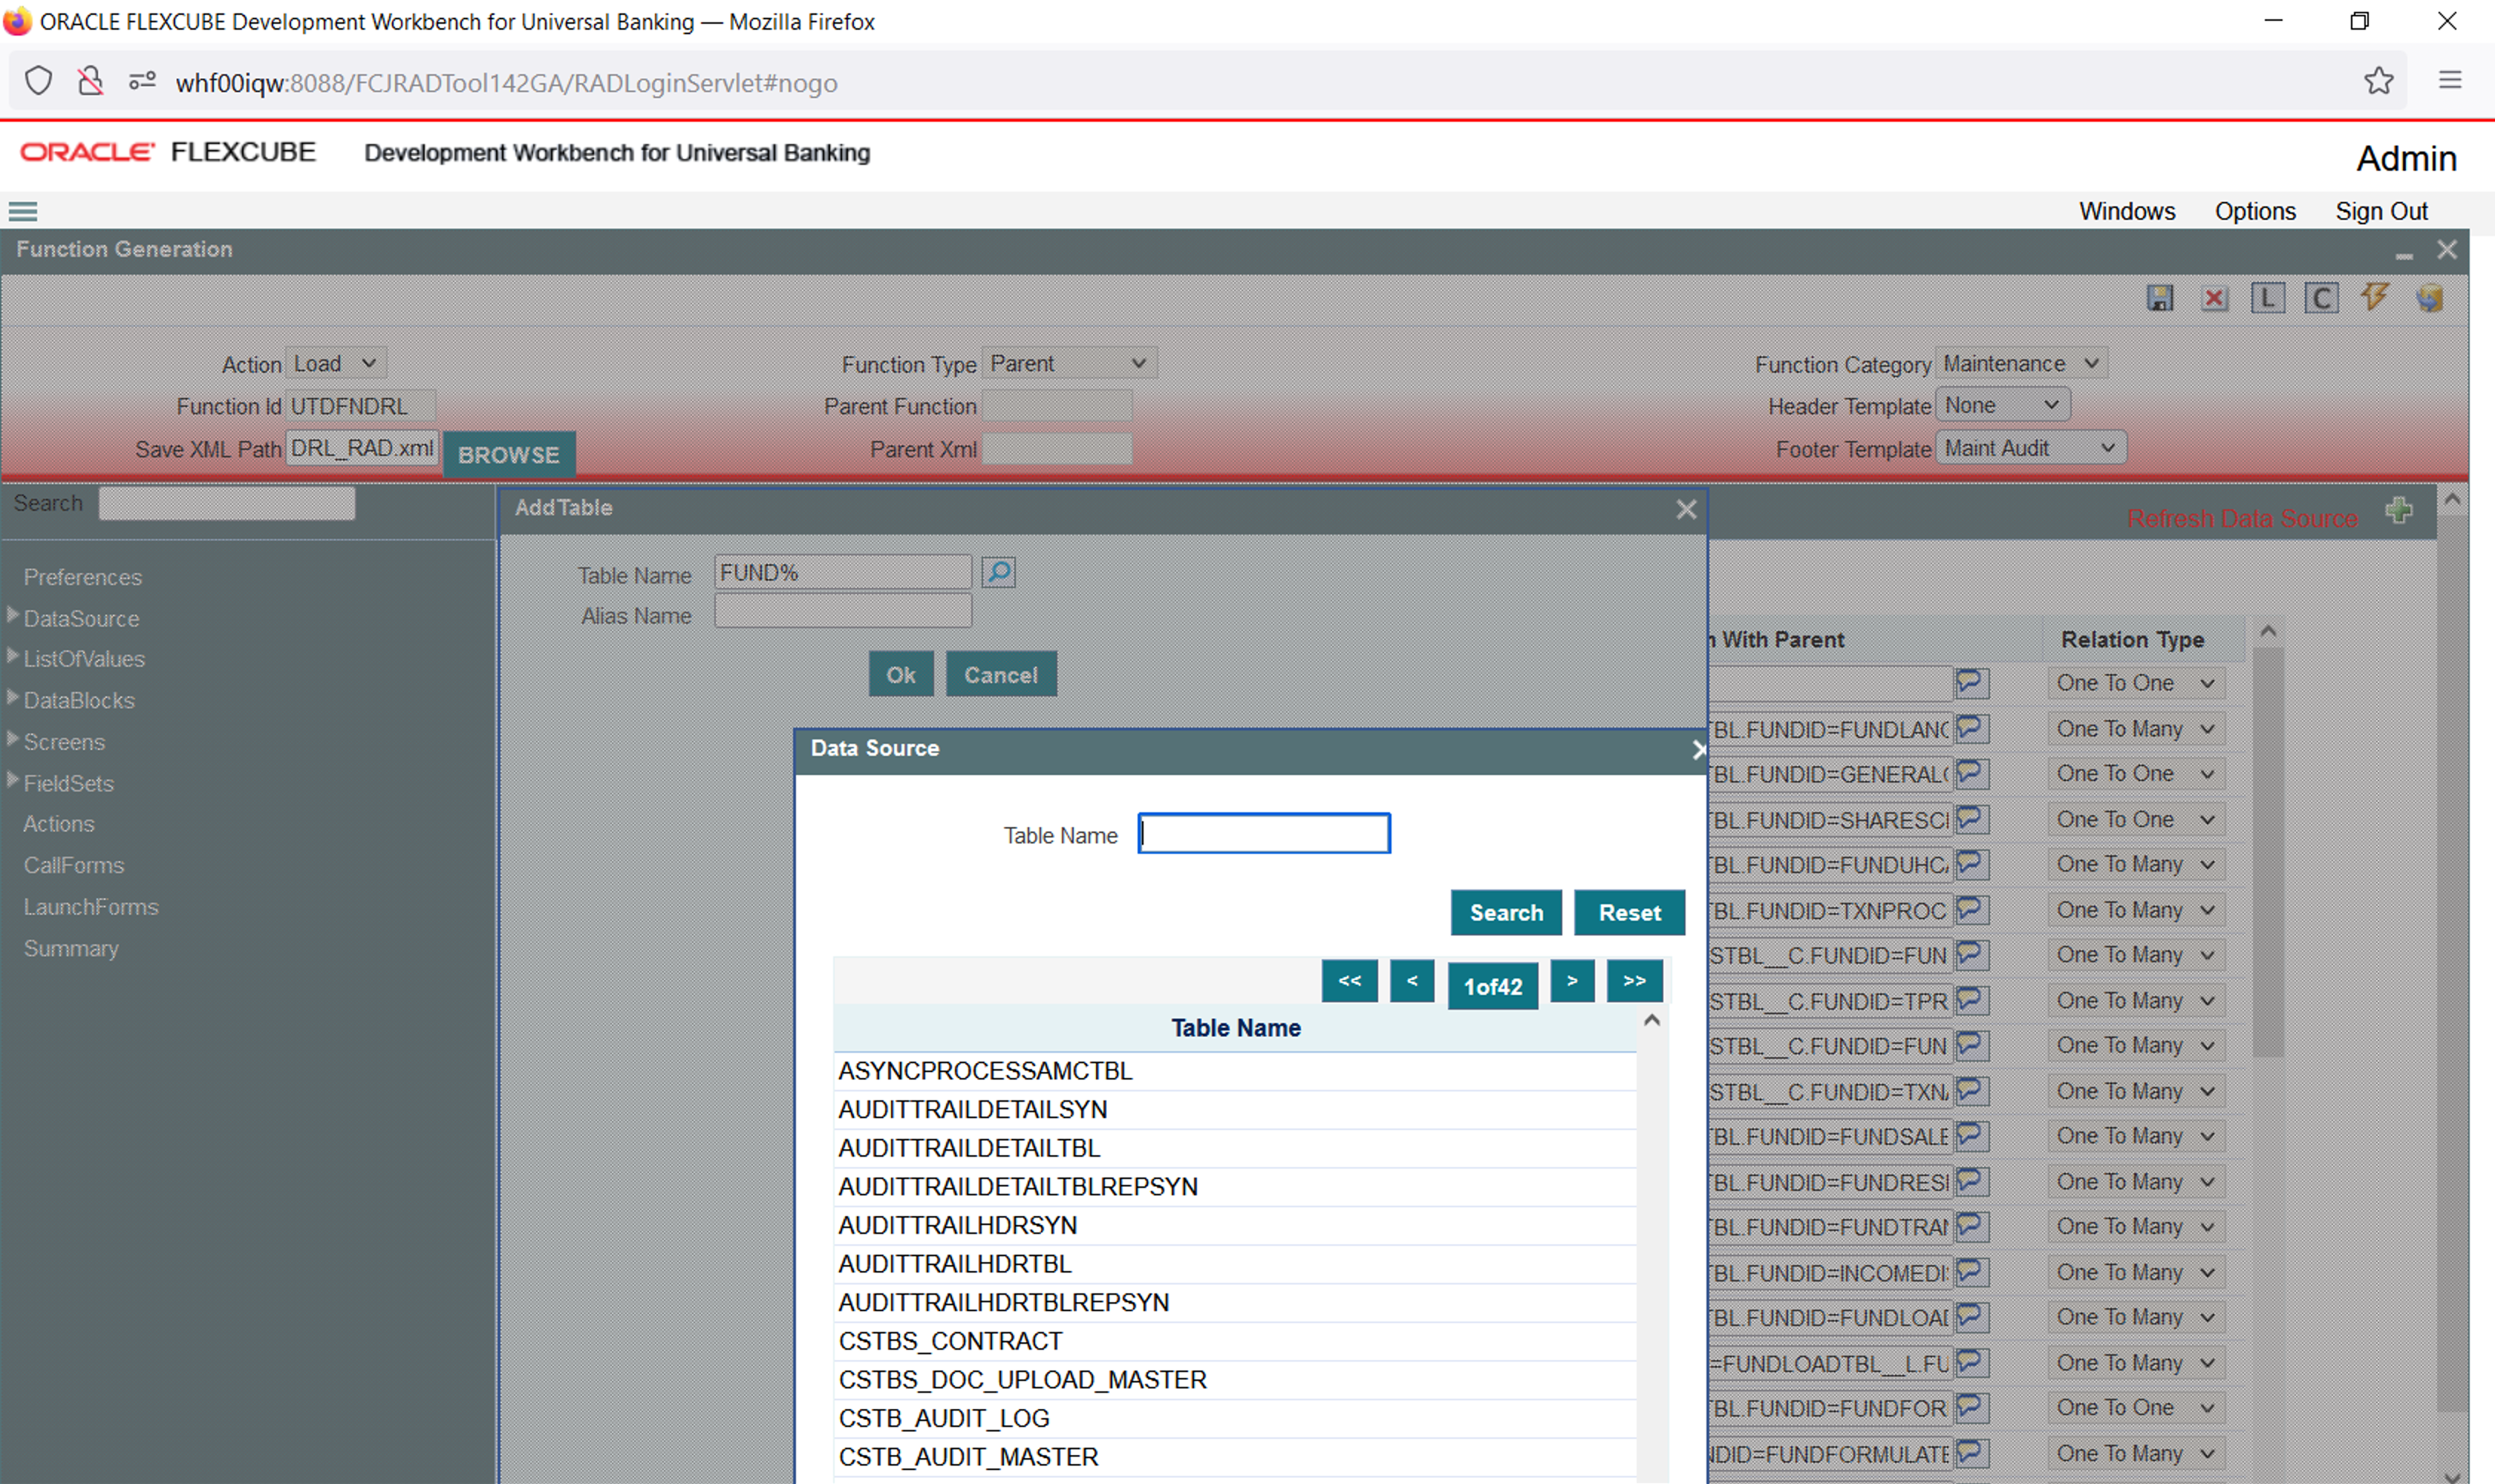This screenshot has height=1484, width=2495.
Task: Click the database deploy icon
Action: point(2429,298)
